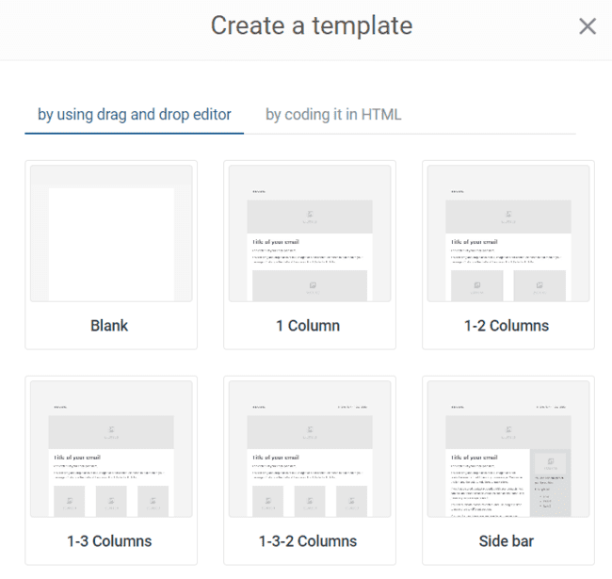The width and height of the screenshot is (612, 579).
Task: Pick the 1-2 Columns template preview
Action: (508, 233)
